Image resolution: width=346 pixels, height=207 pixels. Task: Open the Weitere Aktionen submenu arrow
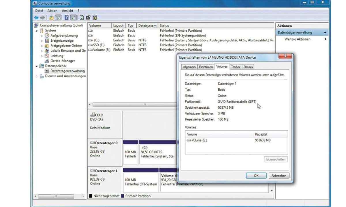click(x=326, y=39)
